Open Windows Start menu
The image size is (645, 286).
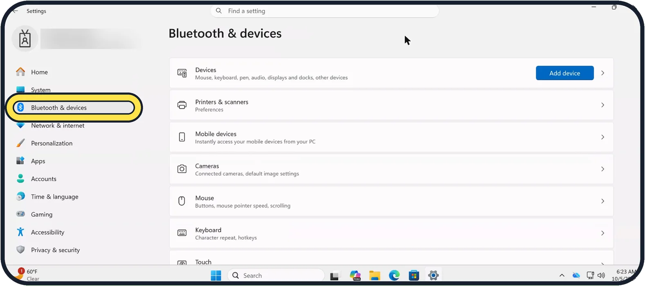point(216,275)
